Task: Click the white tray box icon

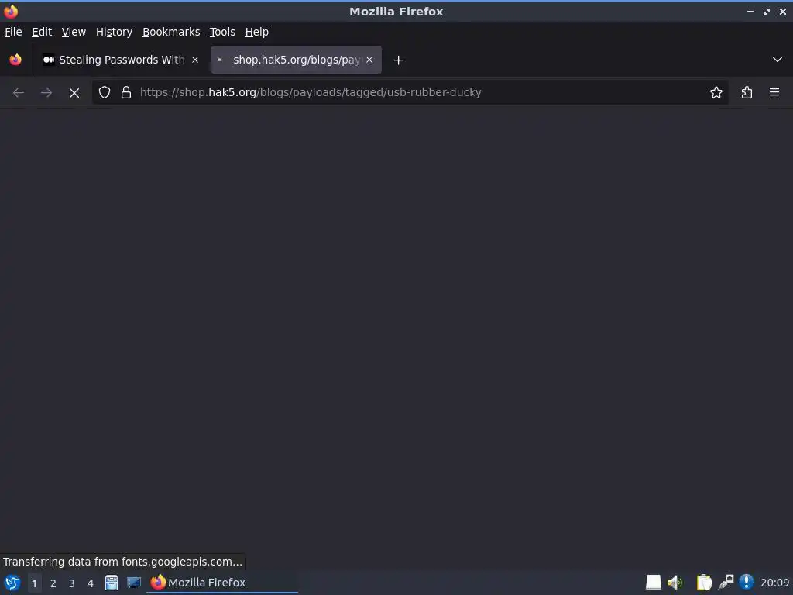Action: [654, 583]
